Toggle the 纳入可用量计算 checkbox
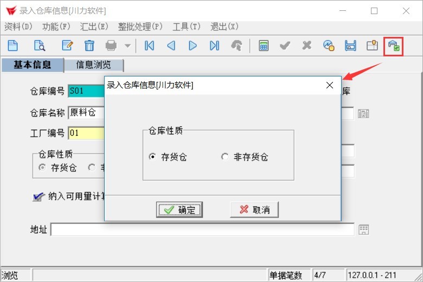Screen dimensions: 423x282 pyautogui.click(x=38, y=196)
